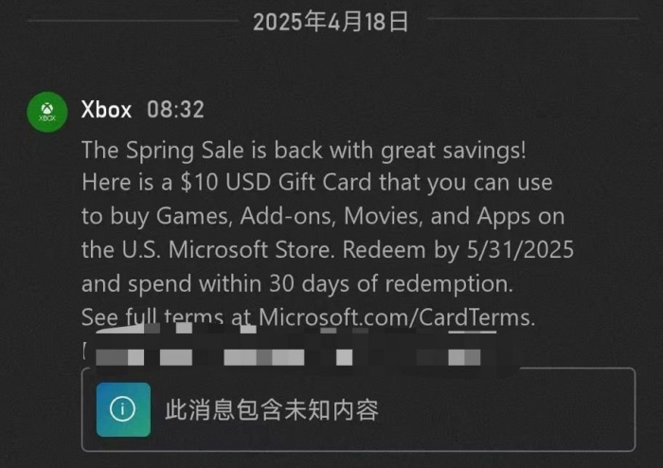Select the Spring Sale announcement line

(x=304, y=150)
